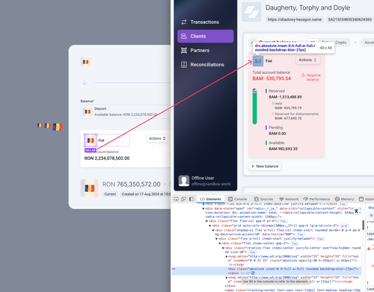This screenshot has width=374, height=292.
Task: Click the Available amount BAM 982,693.35
Action: click(283, 149)
